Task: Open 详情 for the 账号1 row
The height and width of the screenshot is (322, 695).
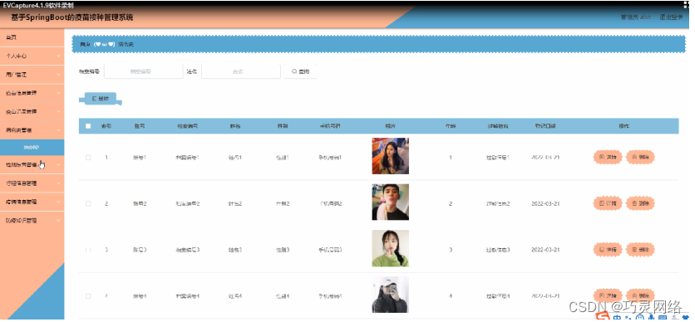Action: tap(608, 157)
